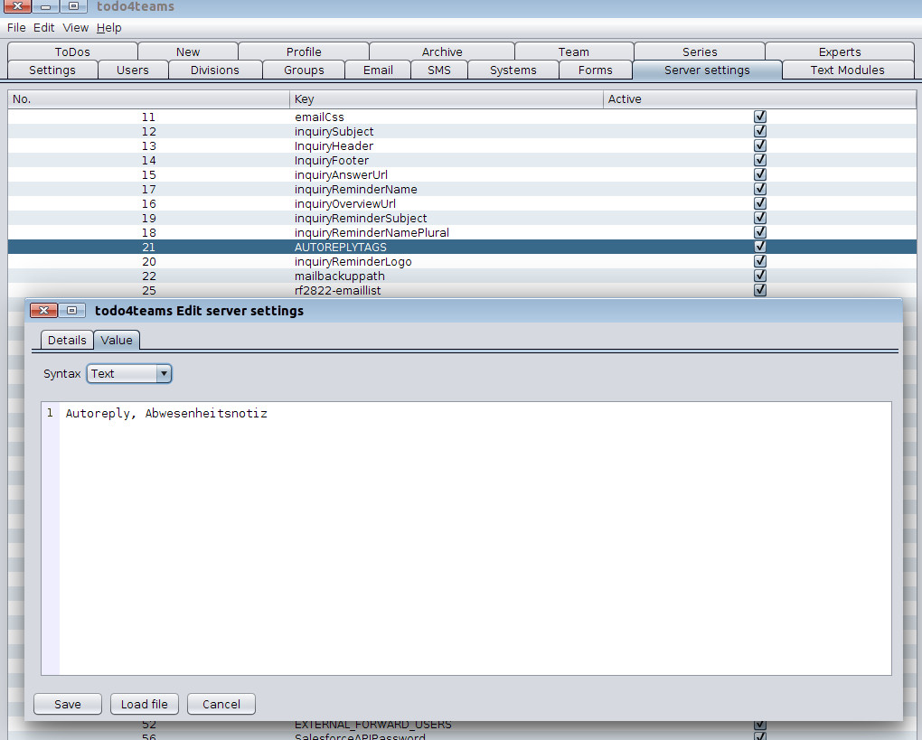The height and width of the screenshot is (740, 922).
Task: Sort table by the Active column header
Action: [759, 99]
